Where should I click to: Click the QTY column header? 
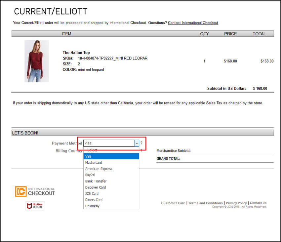[x=204, y=34]
